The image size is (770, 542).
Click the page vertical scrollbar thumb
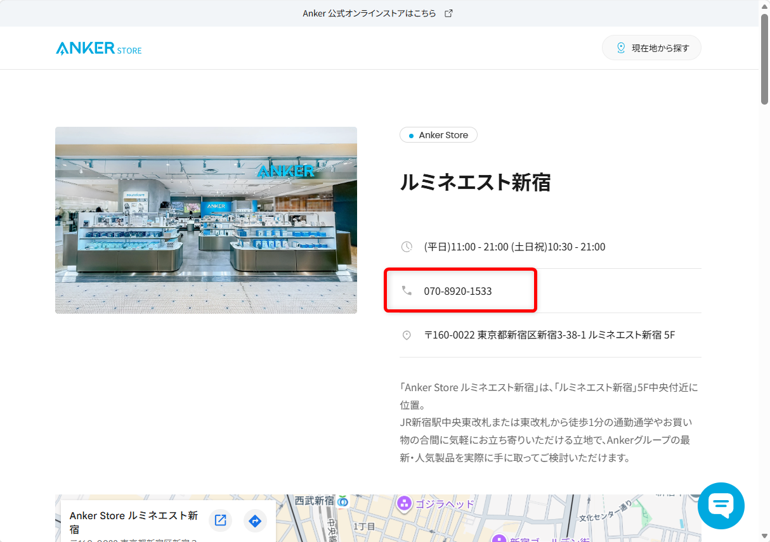(764, 58)
